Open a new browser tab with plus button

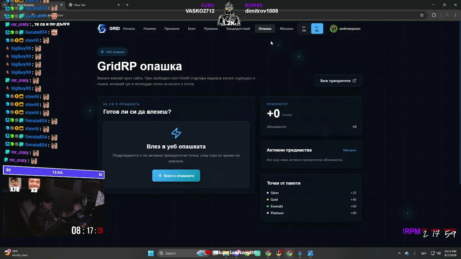127,5
